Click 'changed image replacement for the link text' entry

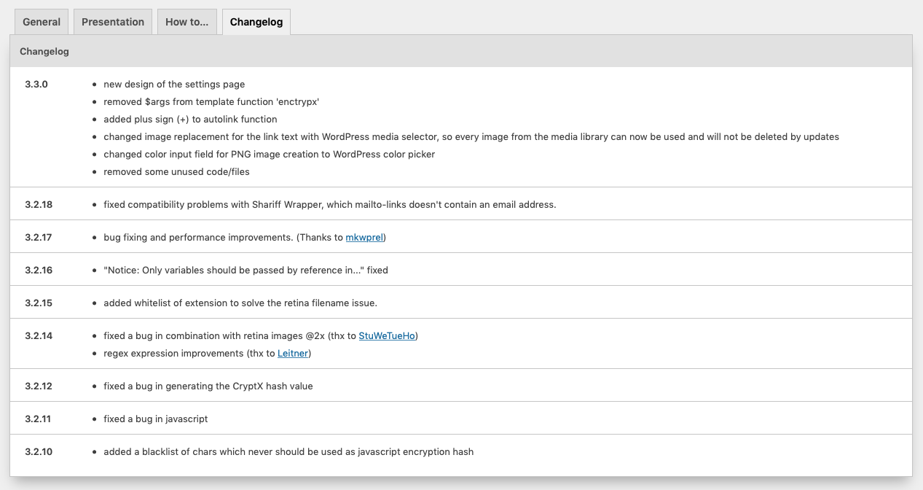pyautogui.click(x=471, y=136)
